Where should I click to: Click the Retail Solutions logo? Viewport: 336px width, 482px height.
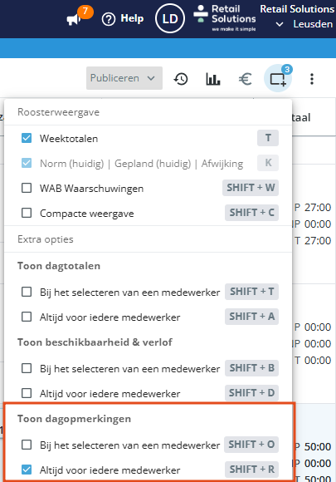pyautogui.click(x=225, y=17)
